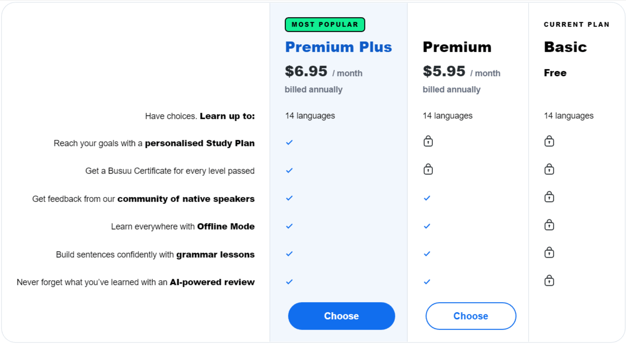626x344 pixels.
Task: Click the Basic lock for community feedback
Action: 549,197
